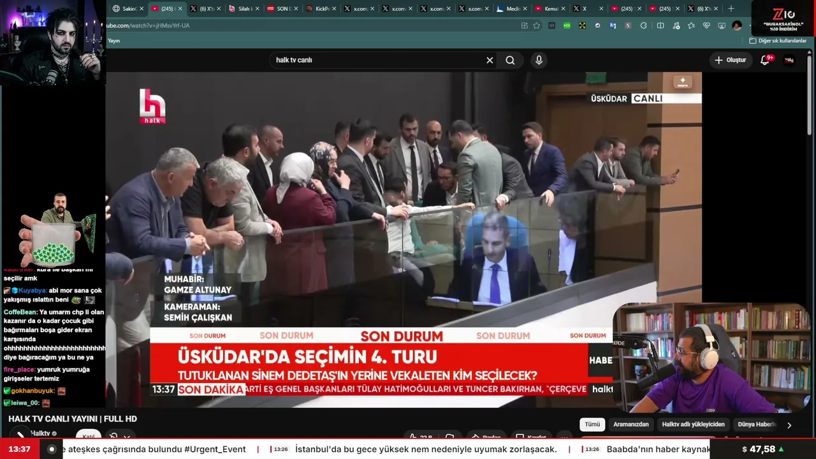Click gokhanbuyuk username in chat
Screen dimensions: 816x459
33,391
